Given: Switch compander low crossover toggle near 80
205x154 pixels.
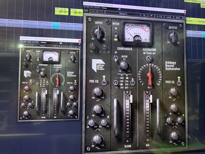Looking at the screenshot, I should [116, 83].
